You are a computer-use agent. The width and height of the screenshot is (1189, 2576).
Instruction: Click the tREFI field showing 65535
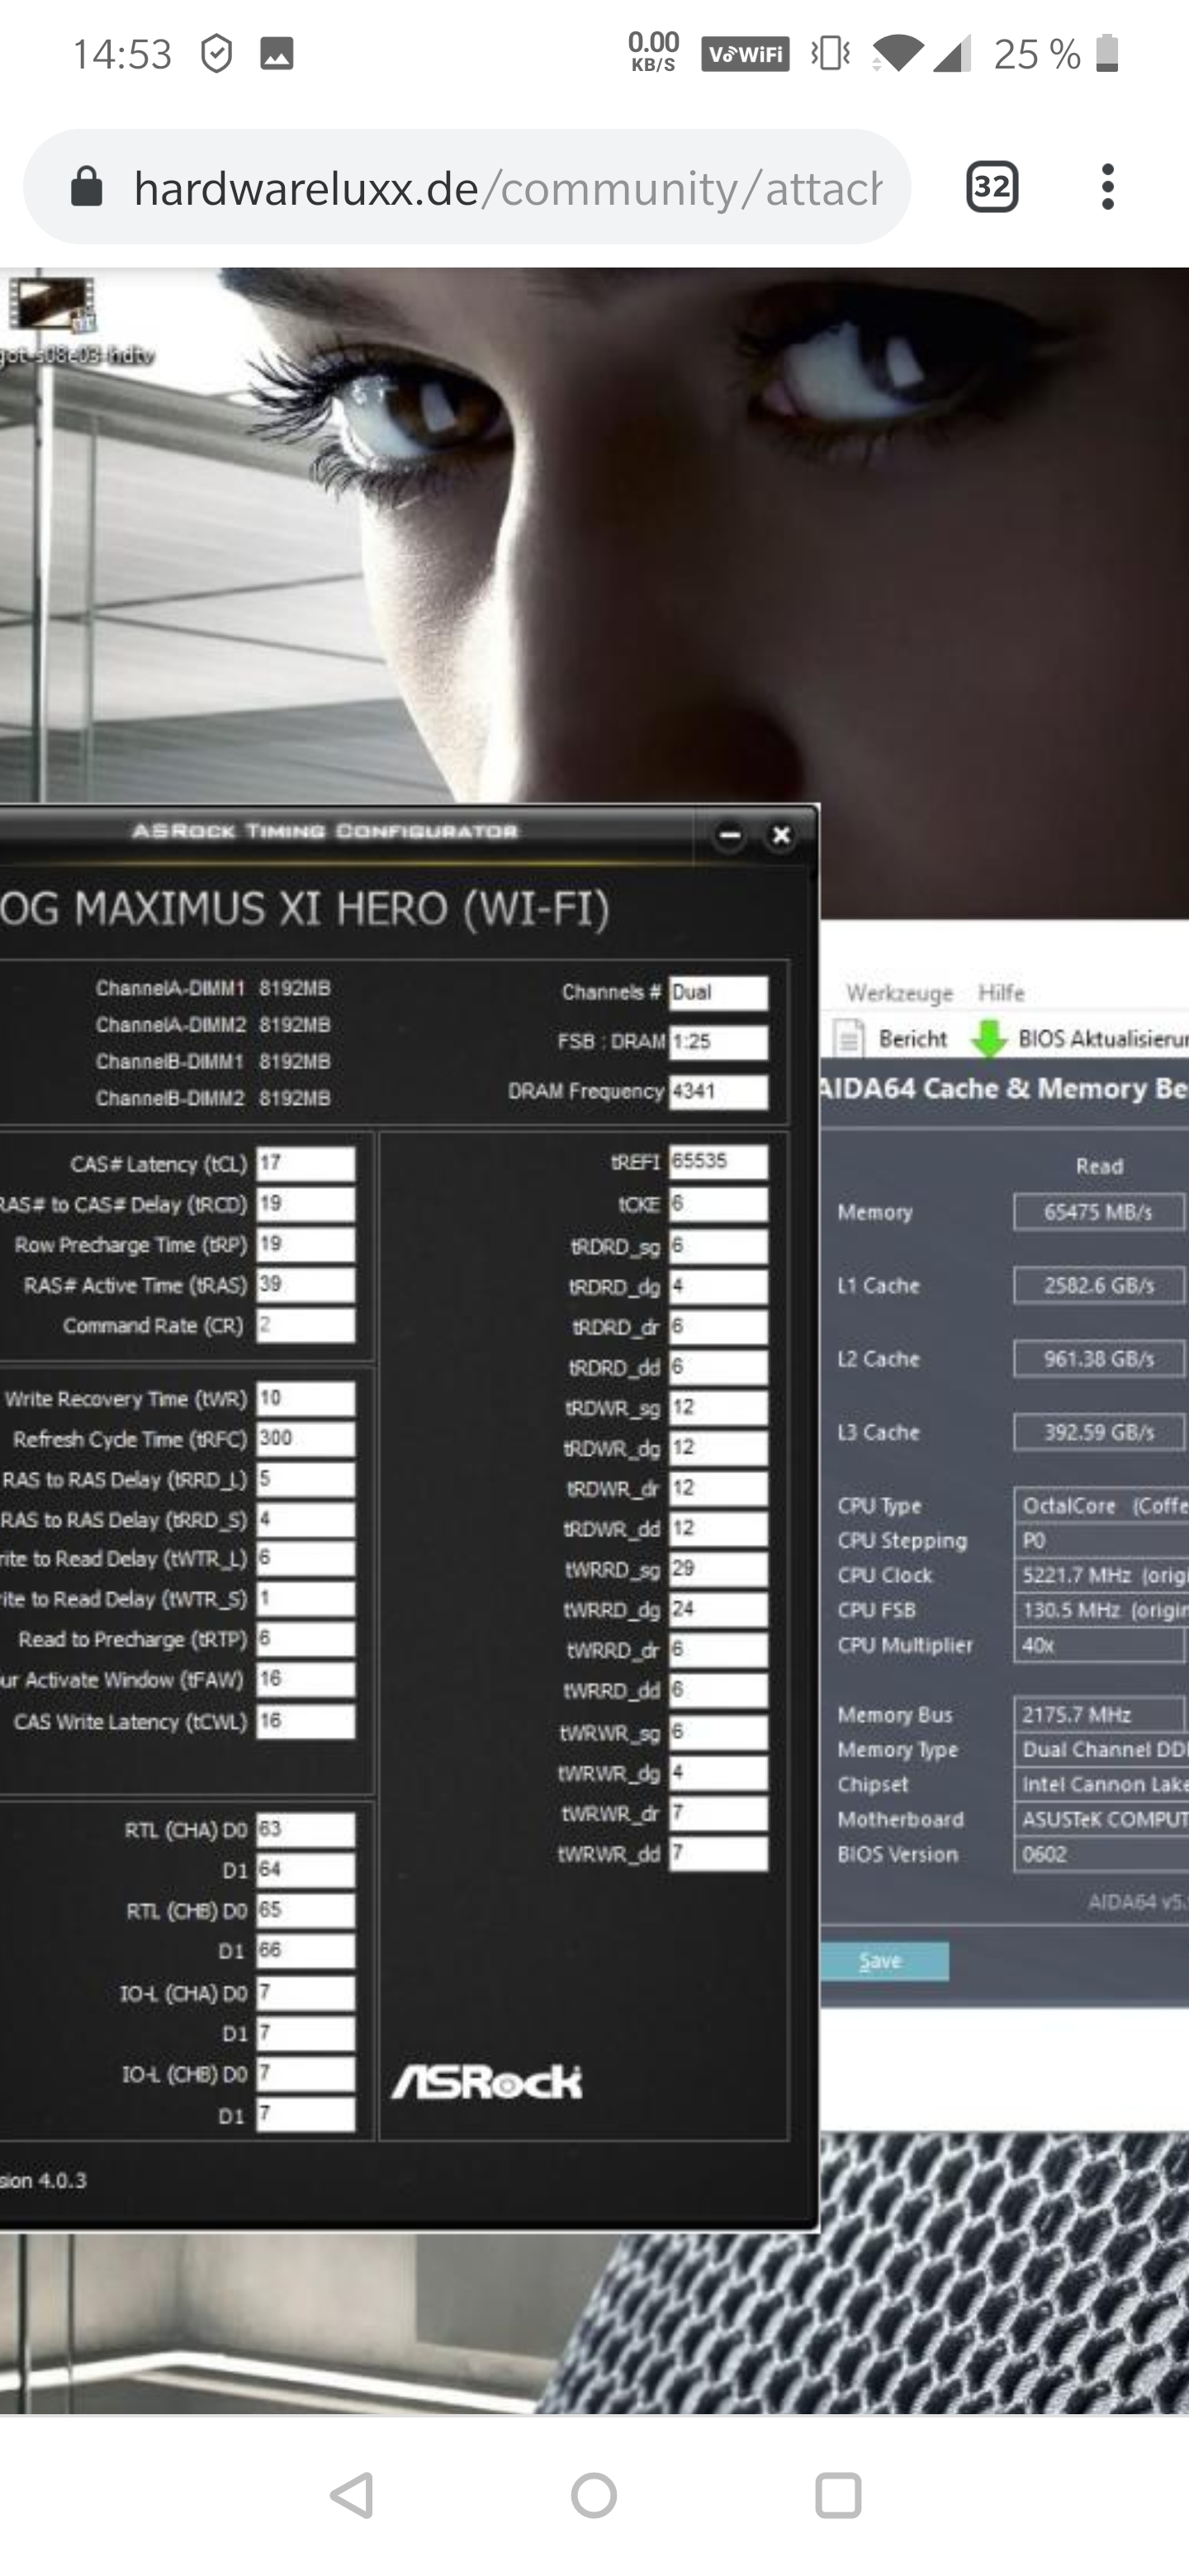click(718, 1162)
